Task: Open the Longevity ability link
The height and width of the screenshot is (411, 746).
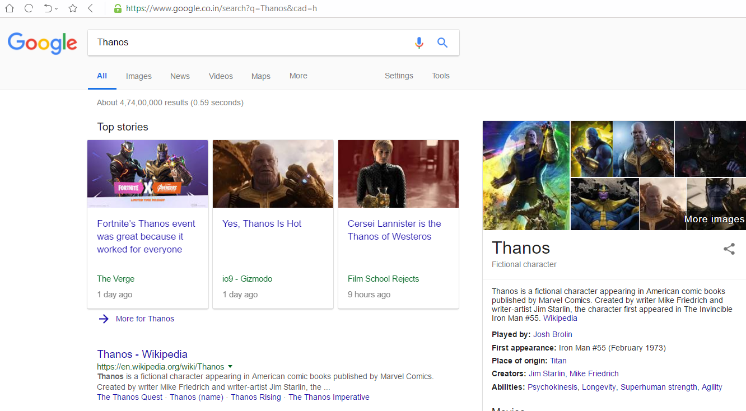Action: click(x=599, y=387)
